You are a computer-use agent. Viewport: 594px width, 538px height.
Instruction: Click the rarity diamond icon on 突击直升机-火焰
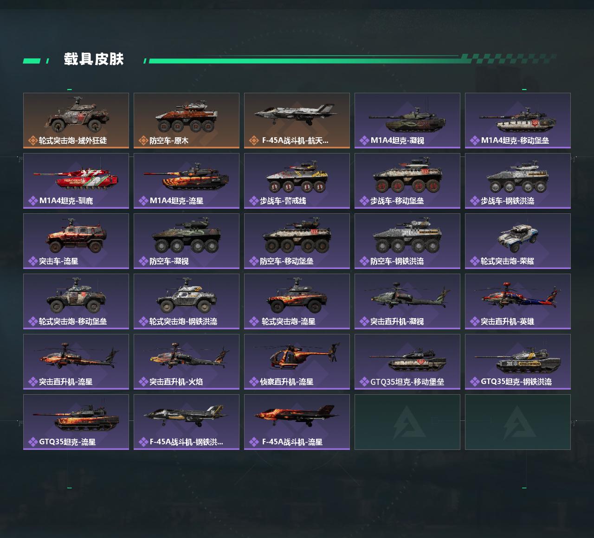(143, 382)
